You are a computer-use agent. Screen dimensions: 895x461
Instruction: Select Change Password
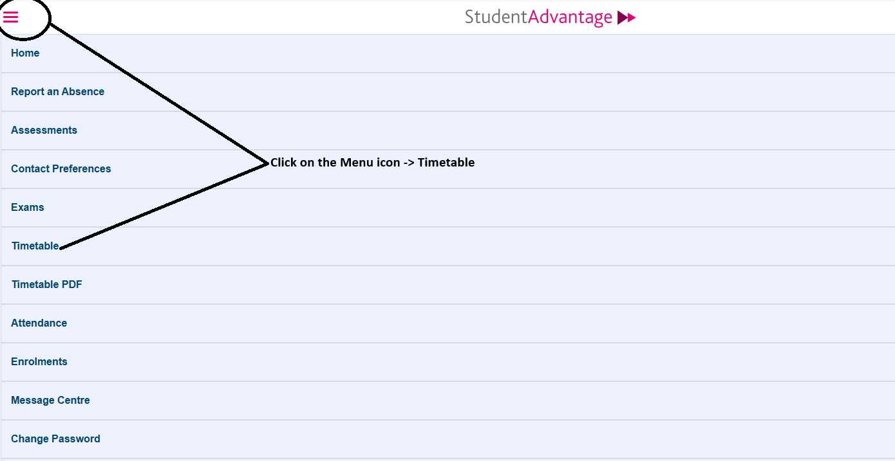[447, 439]
